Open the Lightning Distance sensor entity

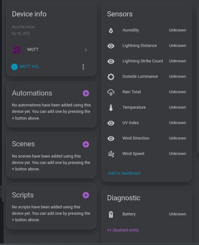pyautogui.click(x=140, y=46)
